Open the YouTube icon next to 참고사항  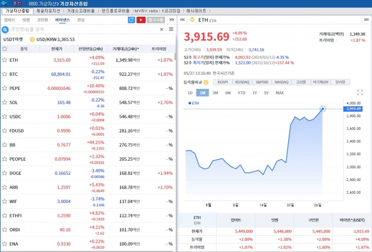pos(141,19)
